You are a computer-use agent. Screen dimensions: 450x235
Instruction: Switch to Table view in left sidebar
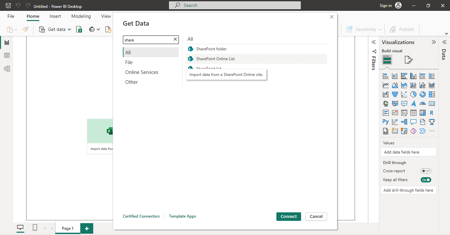point(7,56)
